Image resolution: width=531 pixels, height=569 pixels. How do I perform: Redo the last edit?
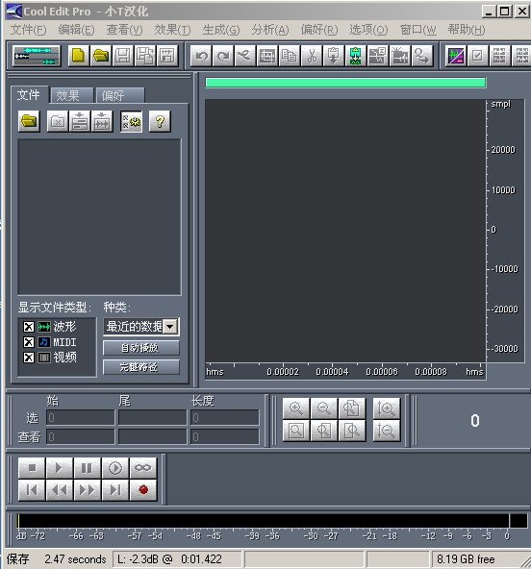coord(223,56)
